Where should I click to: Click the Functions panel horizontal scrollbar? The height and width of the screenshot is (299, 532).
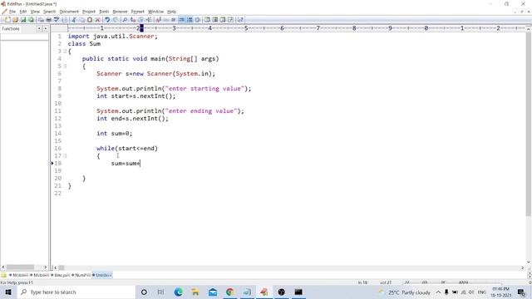(20, 267)
